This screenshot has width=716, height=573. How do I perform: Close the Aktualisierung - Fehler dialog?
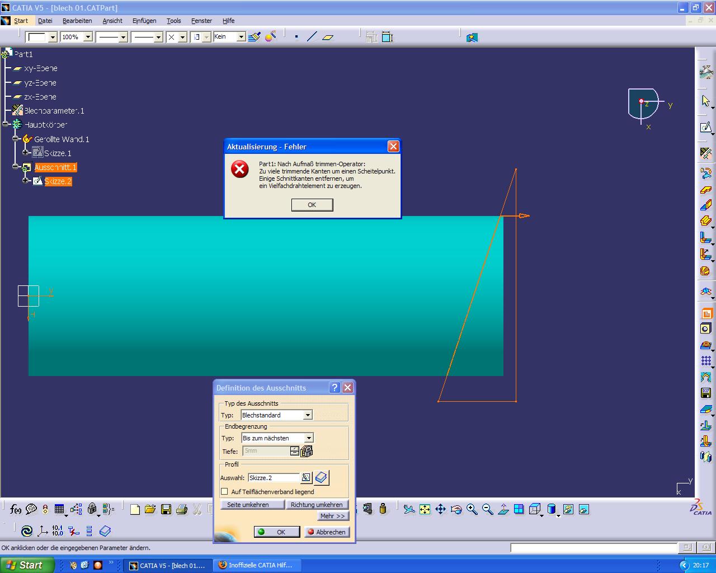click(x=393, y=147)
